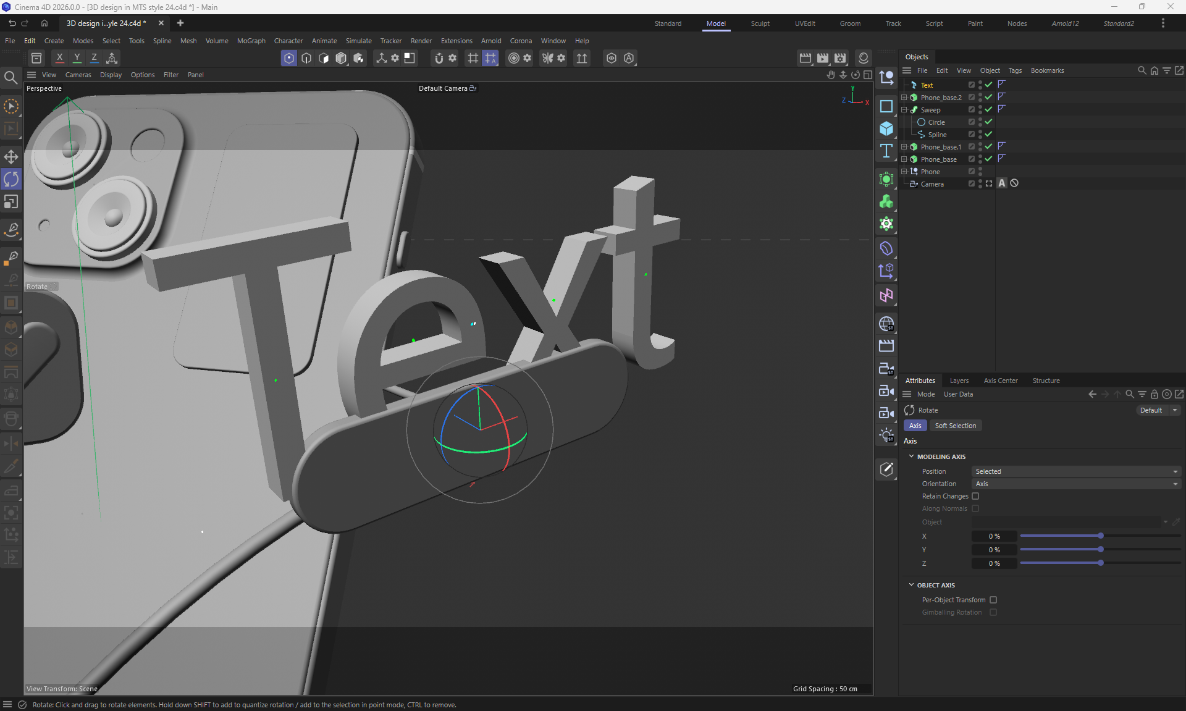
Task: Lock the X axis in toolbar
Action: (59, 57)
